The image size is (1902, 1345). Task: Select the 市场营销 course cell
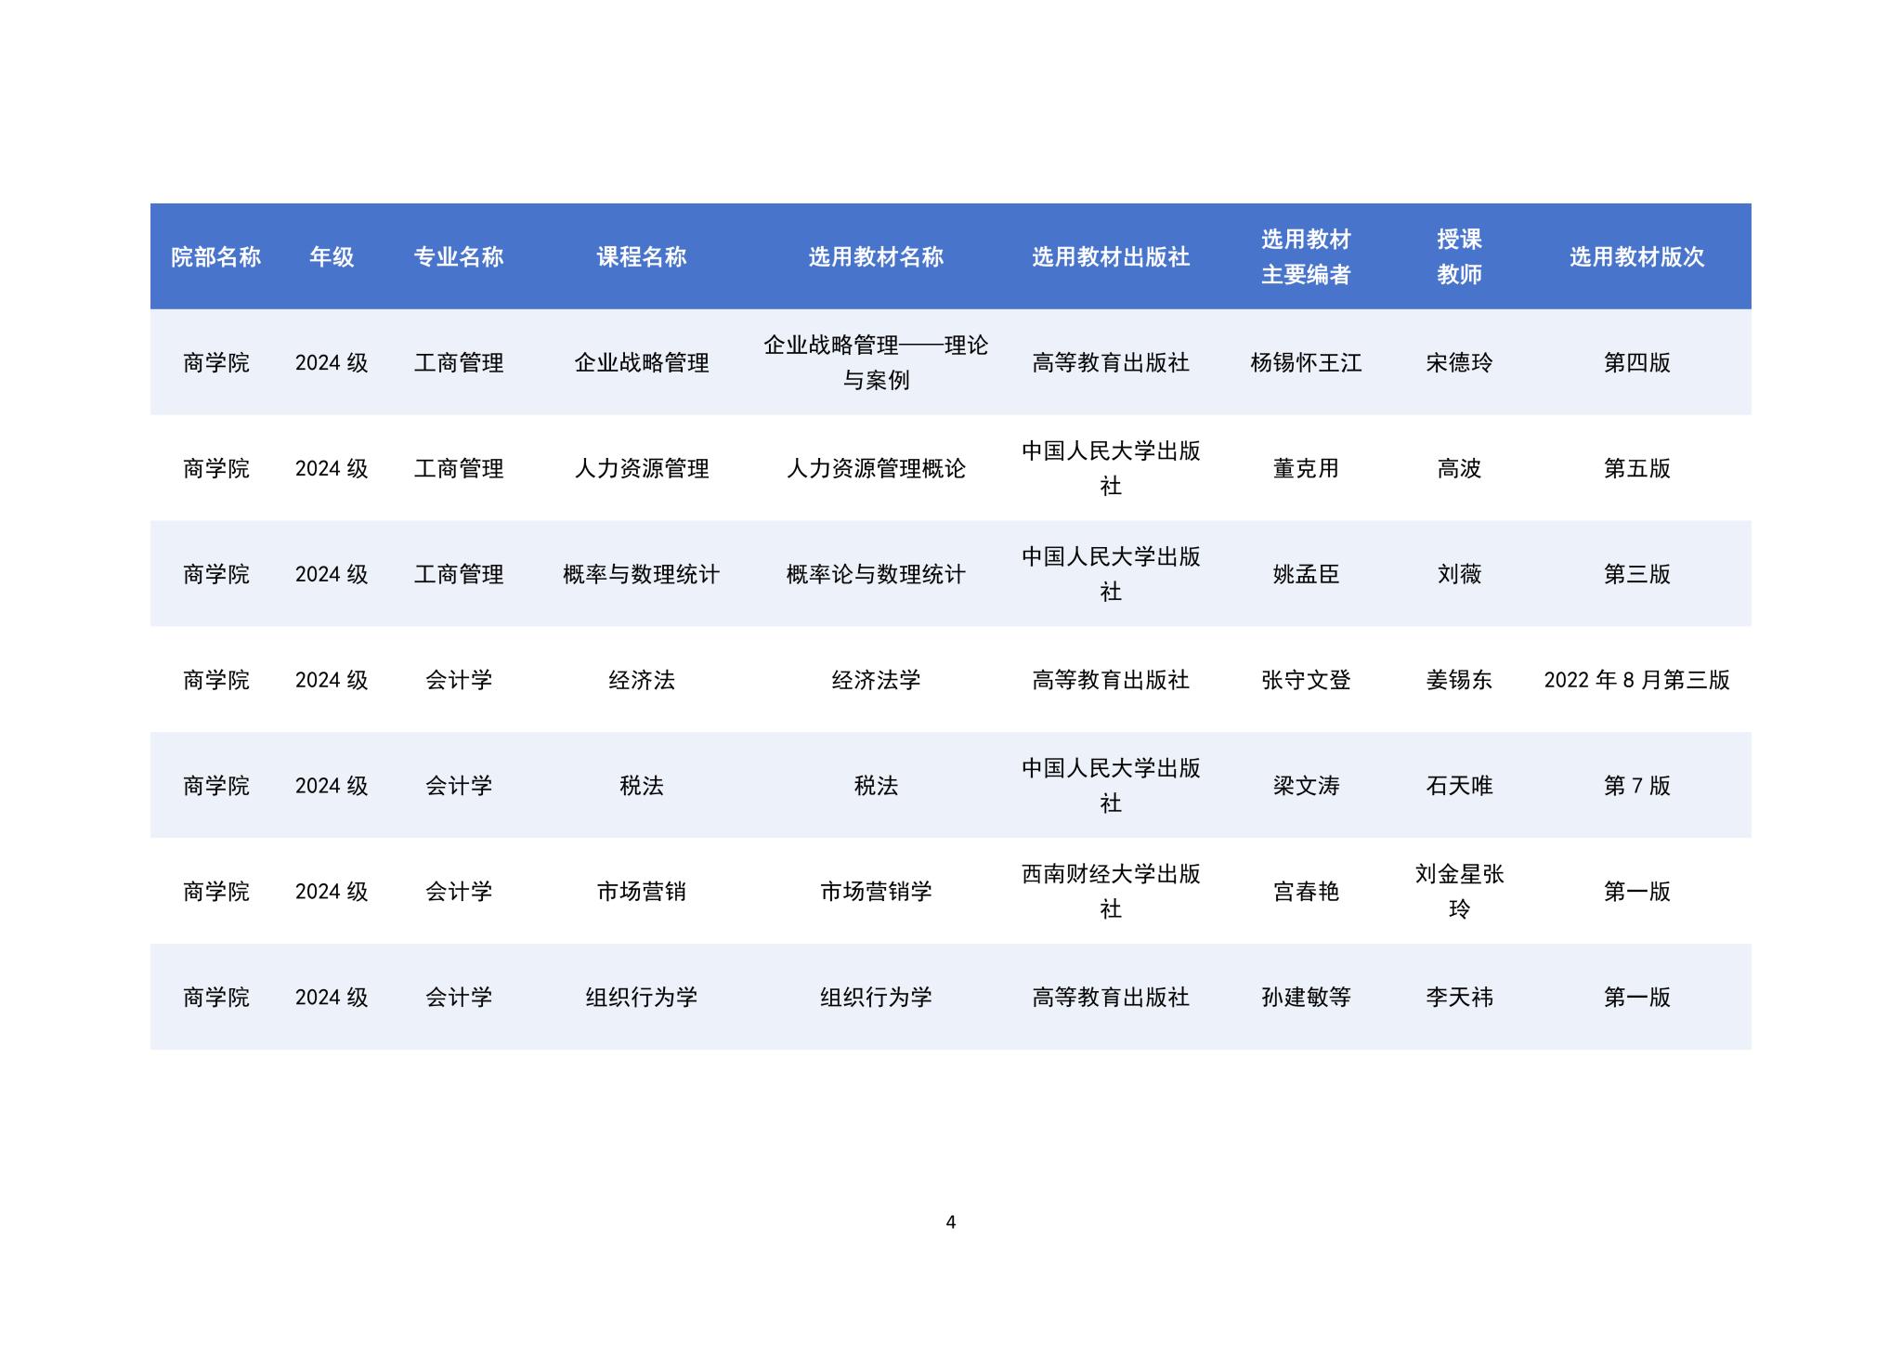click(642, 893)
